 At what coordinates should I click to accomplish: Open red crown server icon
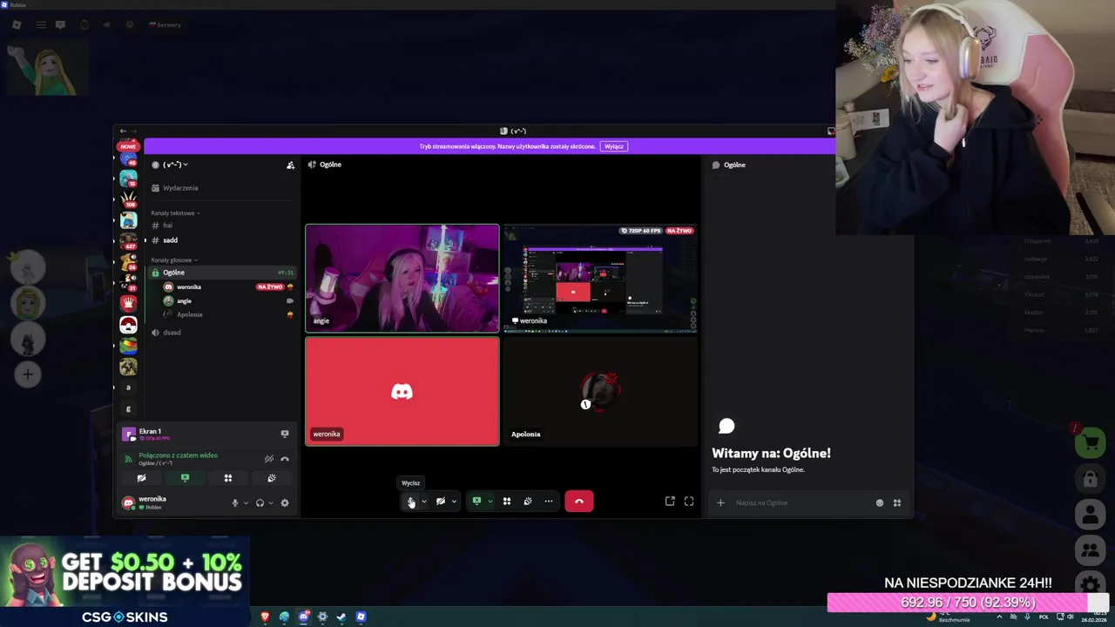click(128, 303)
